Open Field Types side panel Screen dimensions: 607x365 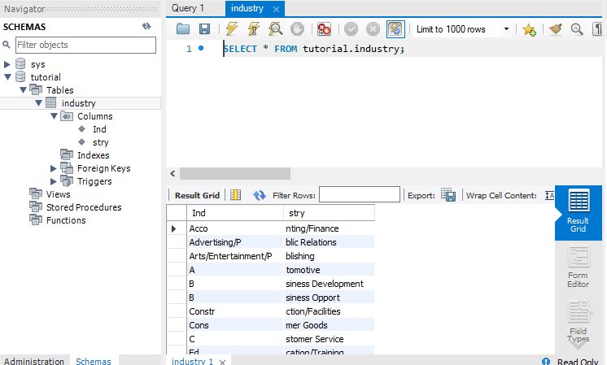point(579,322)
